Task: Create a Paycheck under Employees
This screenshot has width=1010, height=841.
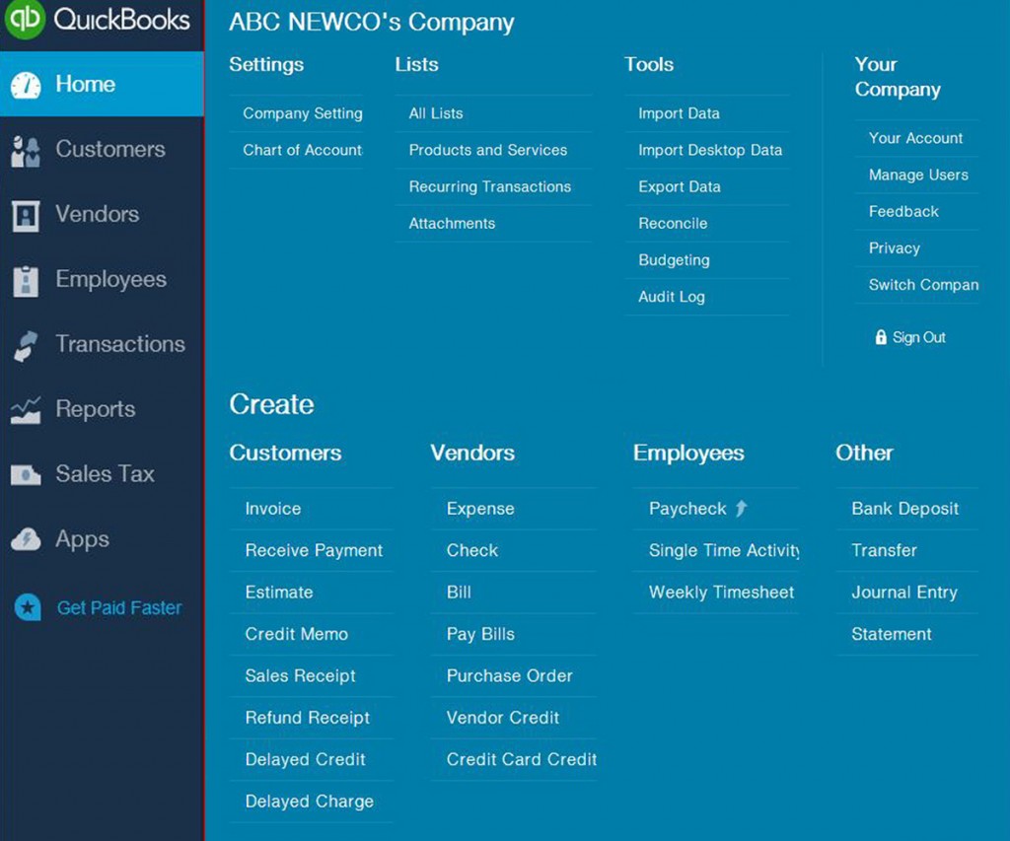Action: coord(687,509)
